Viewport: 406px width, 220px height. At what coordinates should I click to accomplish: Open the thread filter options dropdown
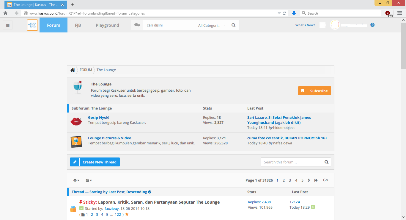click(x=89, y=180)
